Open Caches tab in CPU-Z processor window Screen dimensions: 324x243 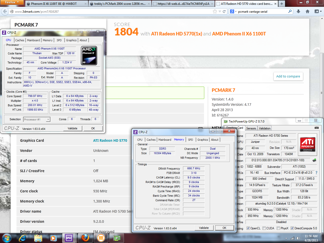19,40
